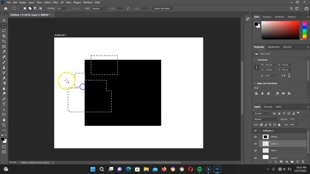Flip vertical icon in Transform section
This screenshot has width=310, height=174.
pyautogui.click(x=289, y=75)
